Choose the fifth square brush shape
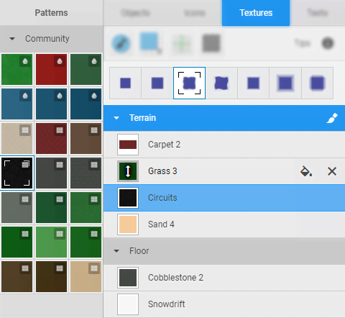The image size is (345, 318). (x=254, y=83)
